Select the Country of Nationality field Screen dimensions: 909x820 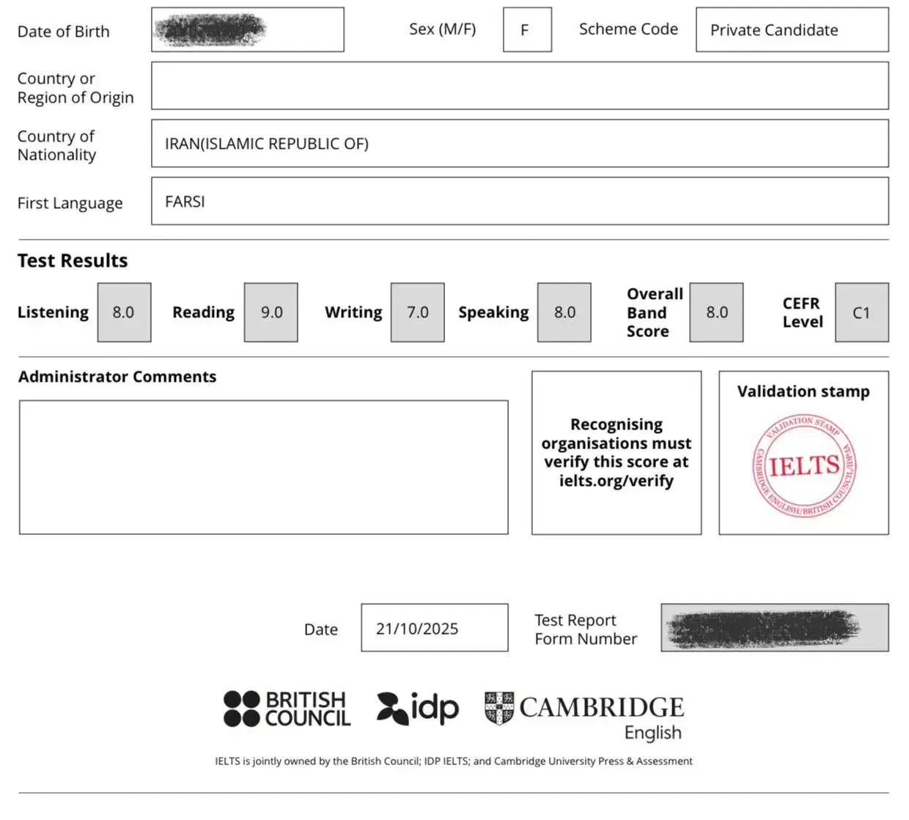click(x=519, y=144)
